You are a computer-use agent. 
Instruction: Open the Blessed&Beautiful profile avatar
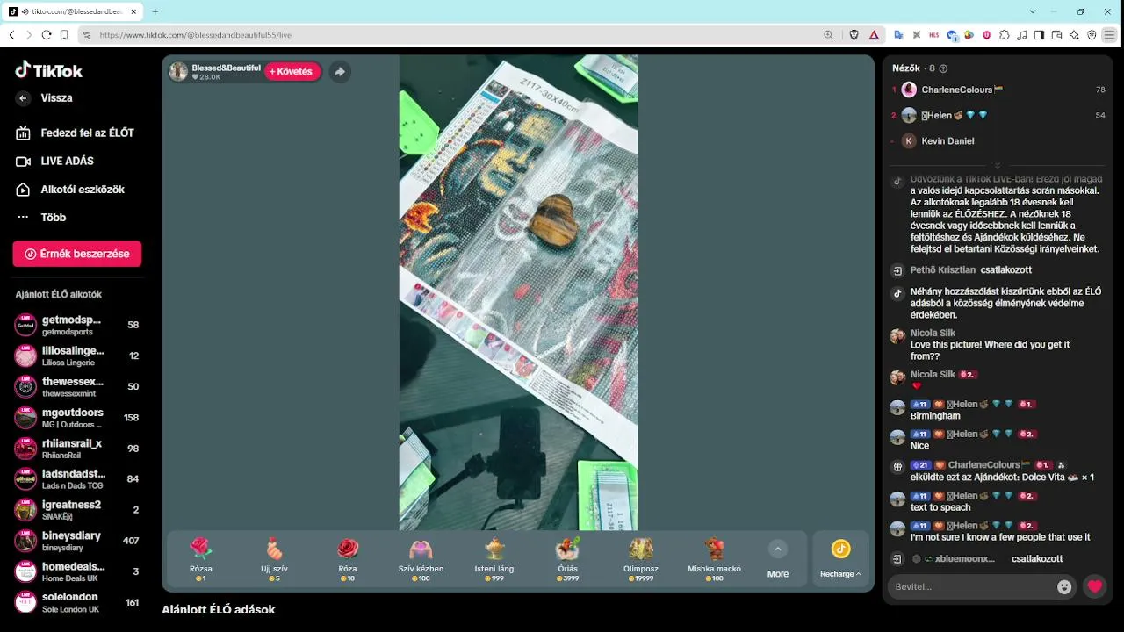(178, 72)
